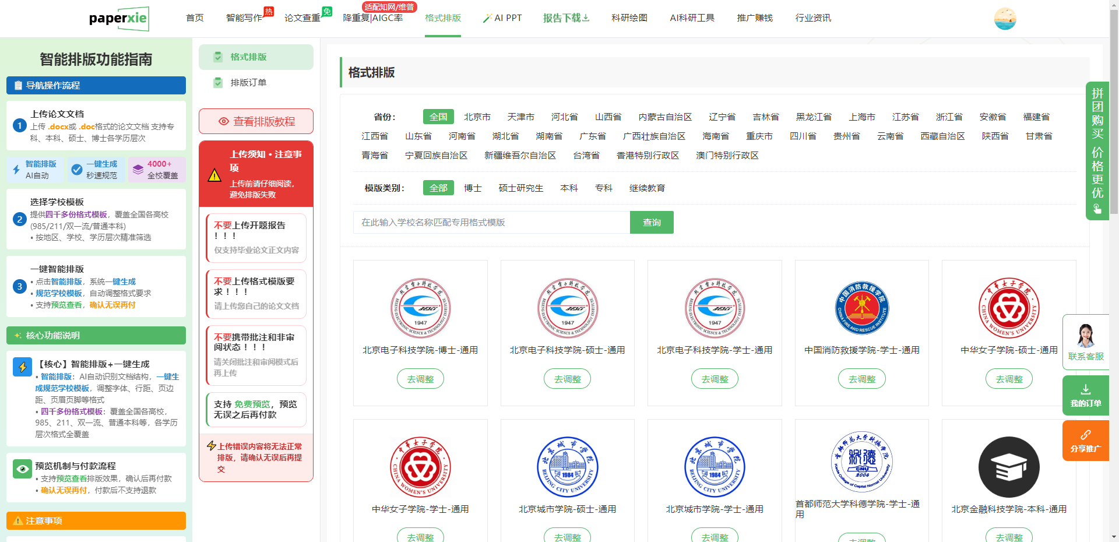
Task: Click the paperxie logo
Action: coord(119,19)
